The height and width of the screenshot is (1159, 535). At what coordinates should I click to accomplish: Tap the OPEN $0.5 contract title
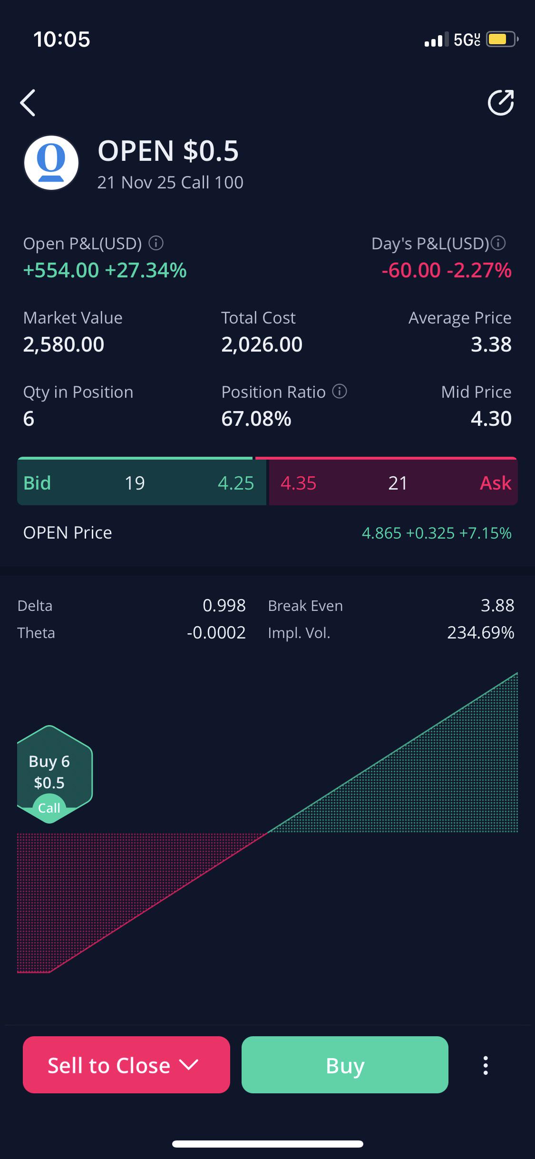168,151
